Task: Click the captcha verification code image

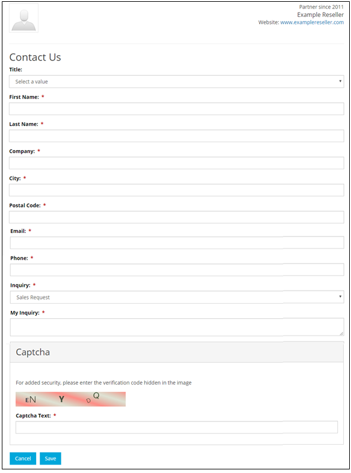Action: point(70,399)
